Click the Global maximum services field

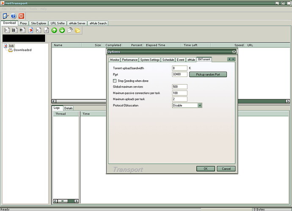pyautogui.click(x=179, y=87)
